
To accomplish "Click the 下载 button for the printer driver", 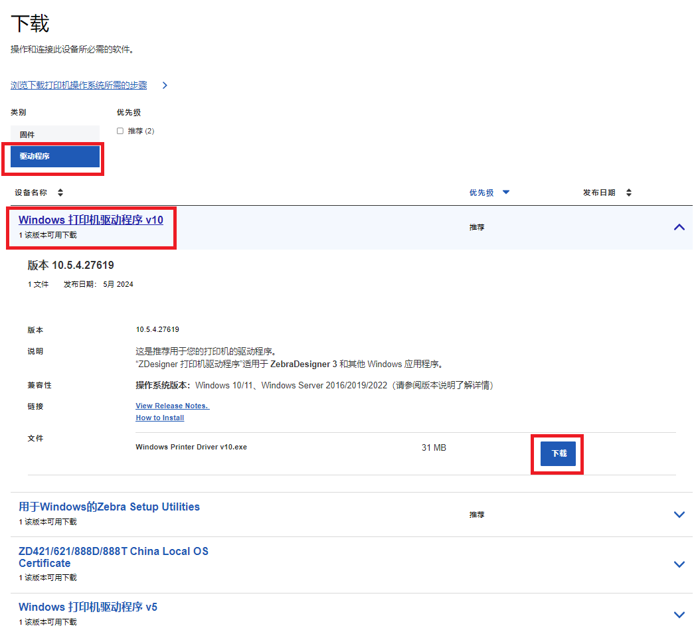I will [x=557, y=453].
